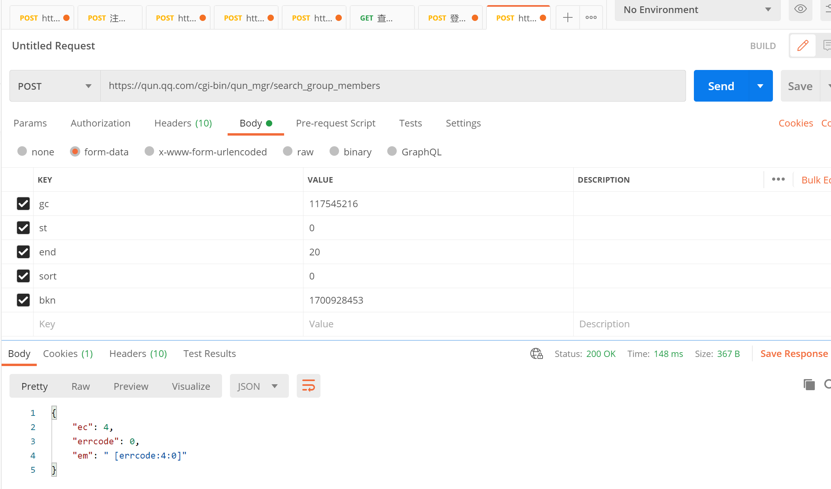Uncheck the gc parameter checkbox
This screenshot has width=831, height=489.
tap(23, 204)
